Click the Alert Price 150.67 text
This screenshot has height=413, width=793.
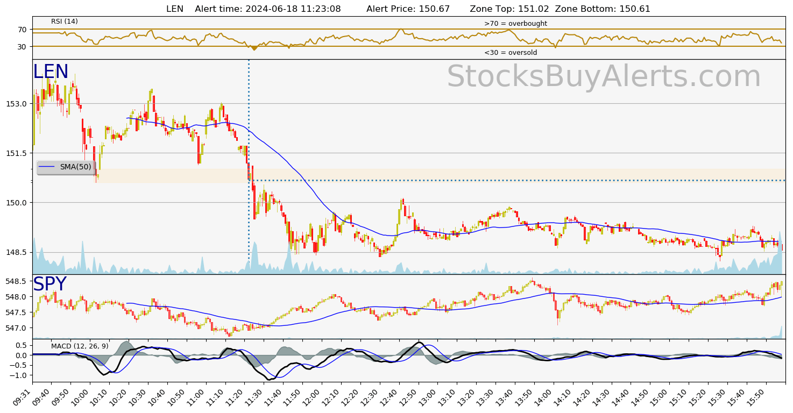(x=408, y=9)
